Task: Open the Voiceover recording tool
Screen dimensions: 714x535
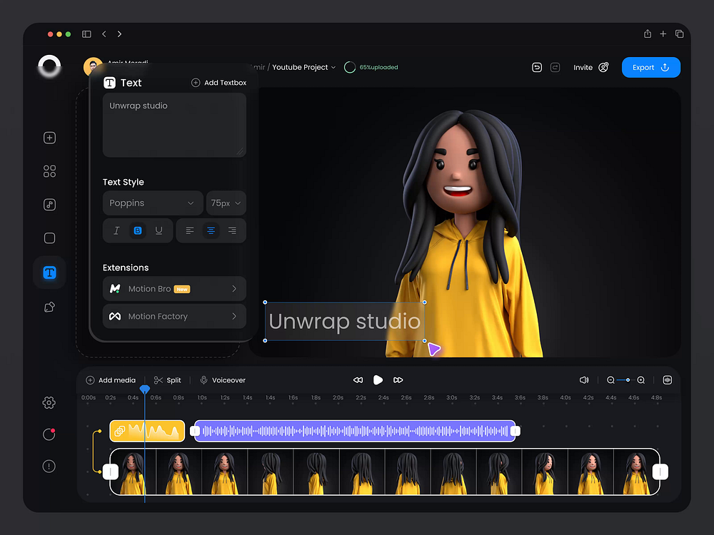Action: click(222, 380)
